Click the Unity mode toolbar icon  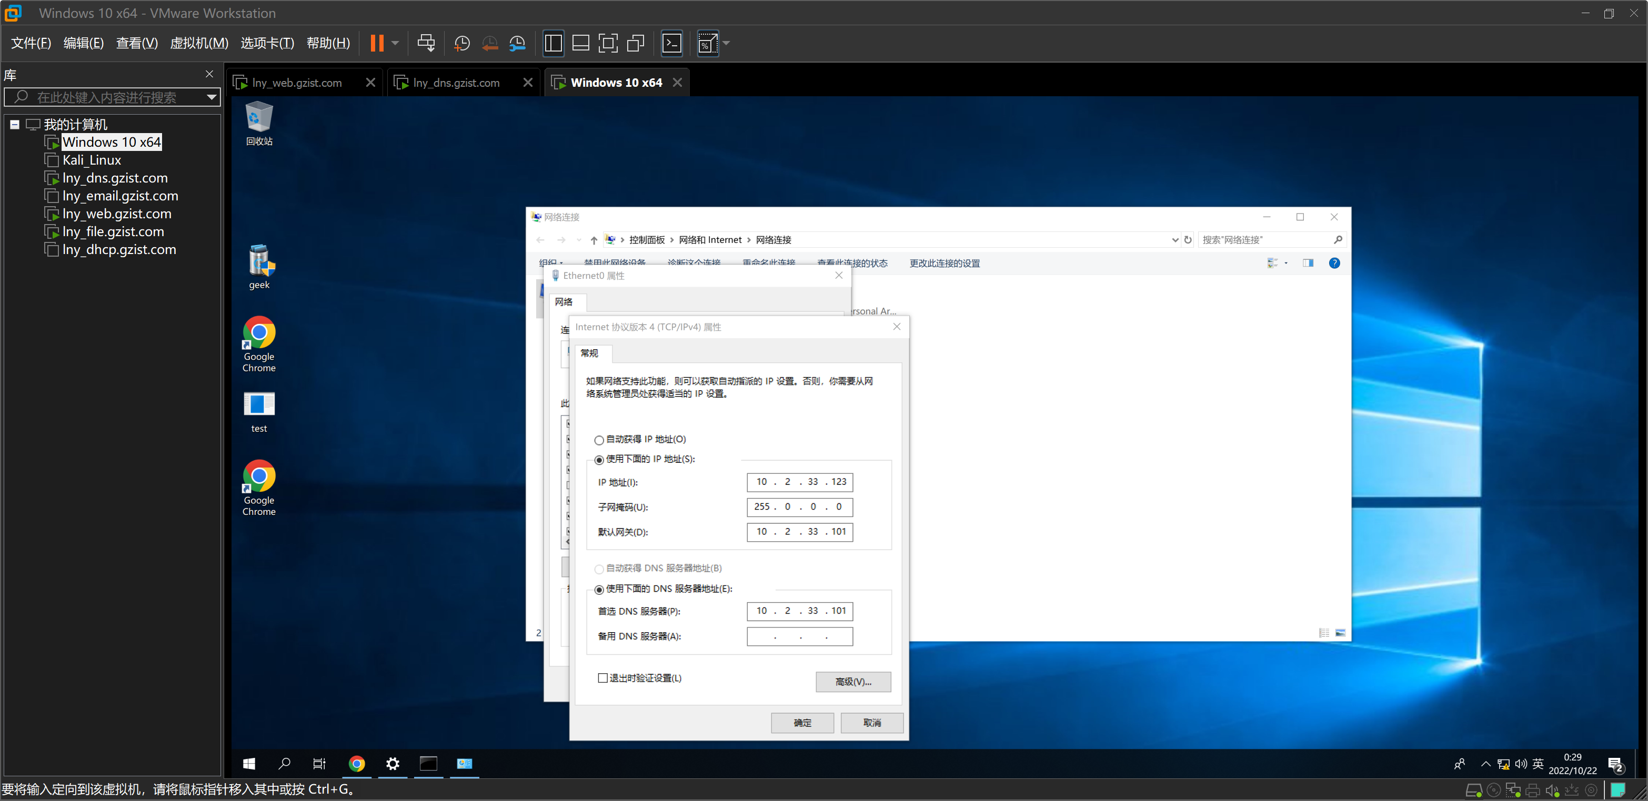click(x=635, y=44)
